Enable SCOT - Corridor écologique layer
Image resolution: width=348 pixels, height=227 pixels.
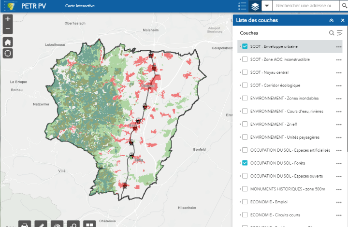click(x=245, y=85)
